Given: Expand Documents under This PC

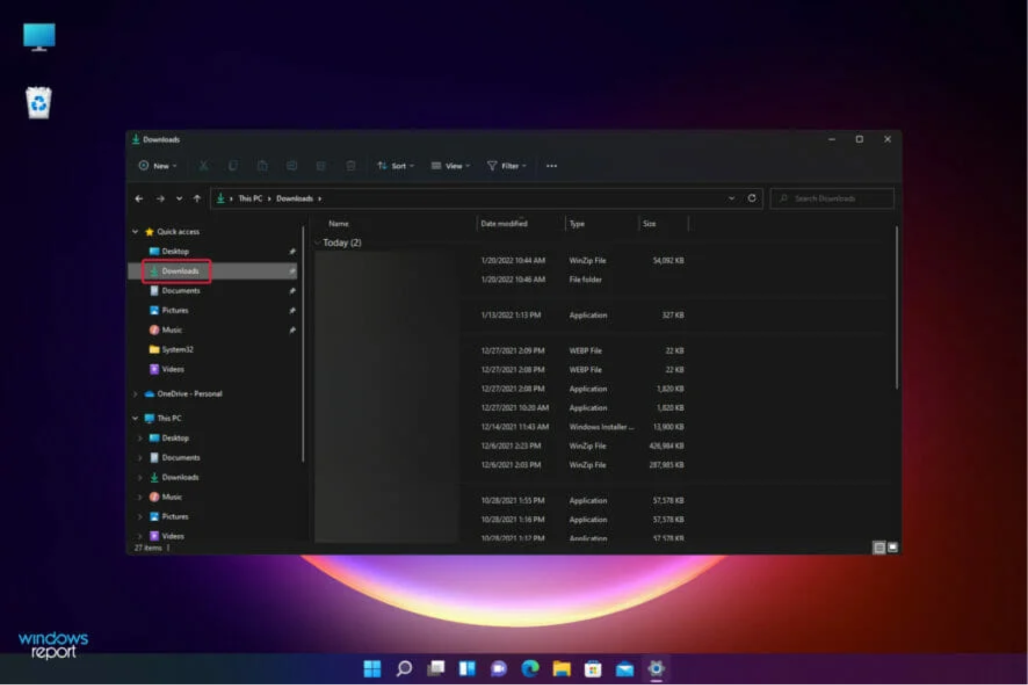Looking at the screenshot, I should (140, 458).
